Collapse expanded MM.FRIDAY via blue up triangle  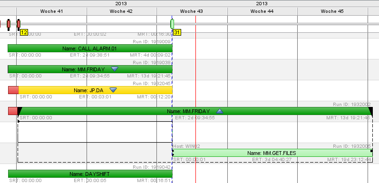(220, 111)
